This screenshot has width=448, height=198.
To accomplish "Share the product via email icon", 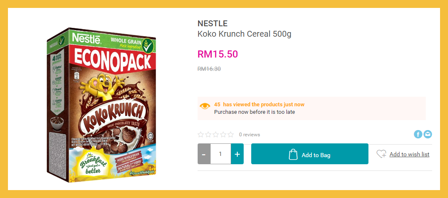I will point(427,134).
